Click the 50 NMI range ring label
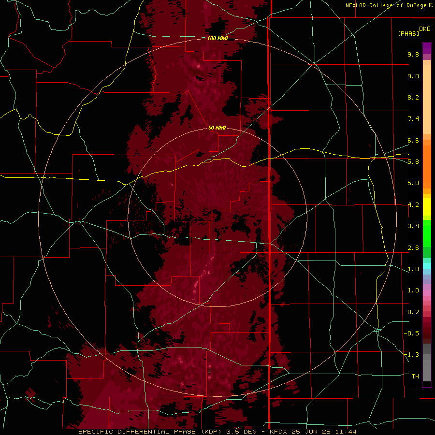This screenshot has height=435, width=435. coord(217,128)
